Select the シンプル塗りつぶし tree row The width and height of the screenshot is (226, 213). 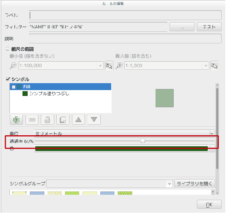pyautogui.click(x=60, y=93)
